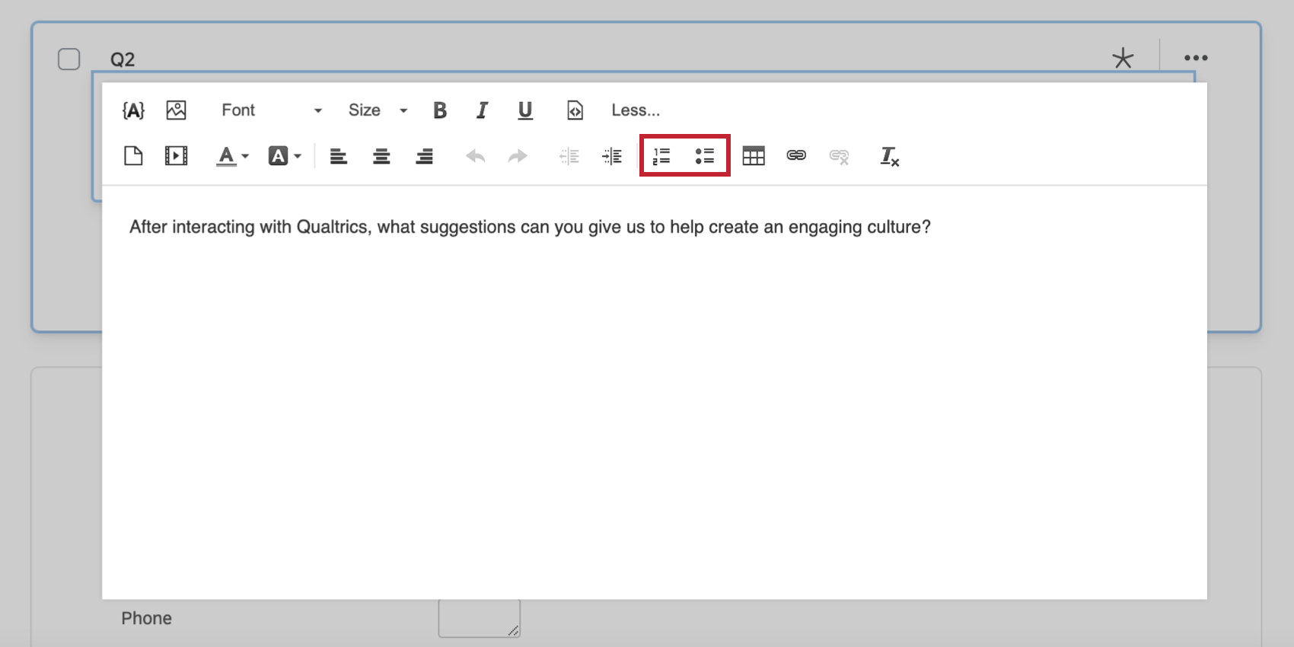The width and height of the screenshot is (1294, 647).
Task: Open the Size dropdown
Action: (x=378, y=110)
